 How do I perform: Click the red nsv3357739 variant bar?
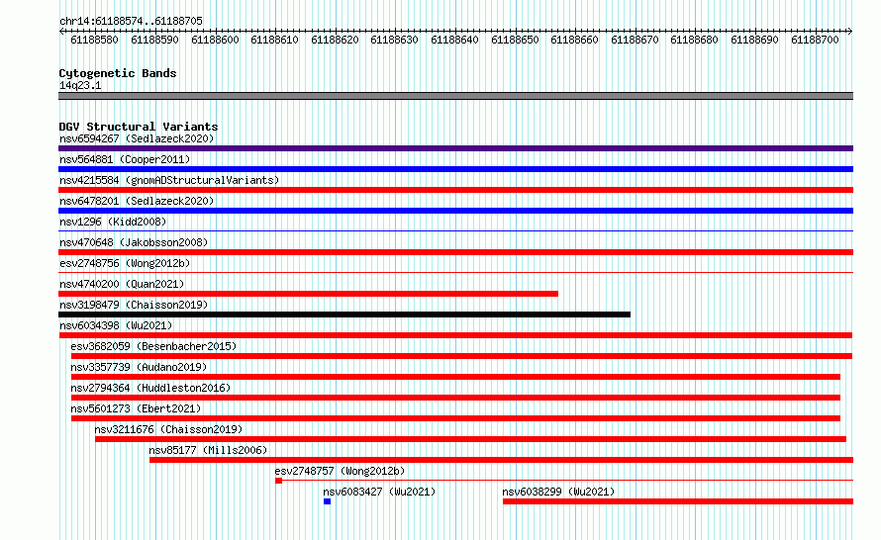[x=455, y=377]
